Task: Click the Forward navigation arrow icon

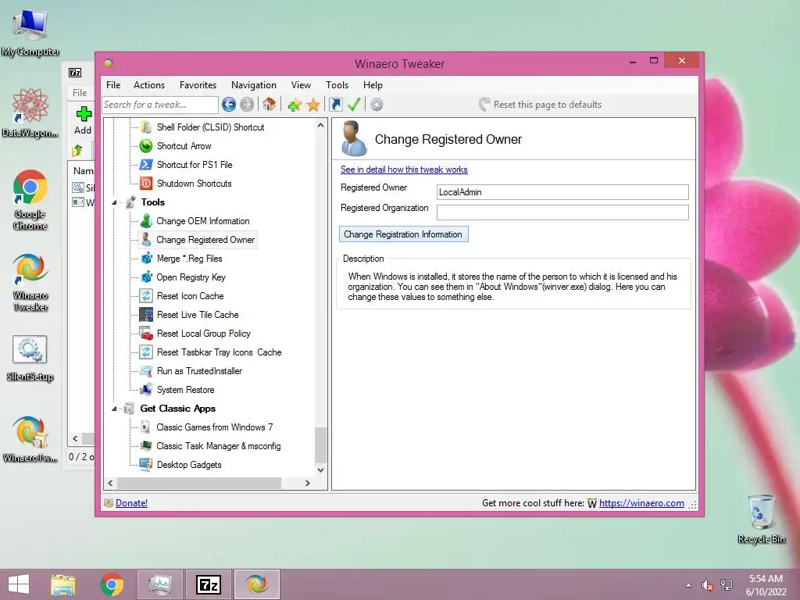Action: pos(247,105)
